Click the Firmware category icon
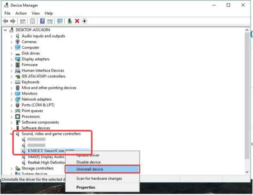253x195 pixels. click(18, 65)
